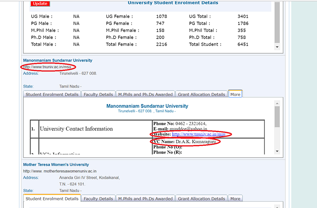Open Mother Teresa Women's University heading link
This screenshot has width=317, height=208.
(x=56, y=164)
